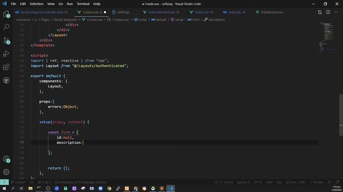Change the Vue language mode
343x192 pixels.
[279, 182]
